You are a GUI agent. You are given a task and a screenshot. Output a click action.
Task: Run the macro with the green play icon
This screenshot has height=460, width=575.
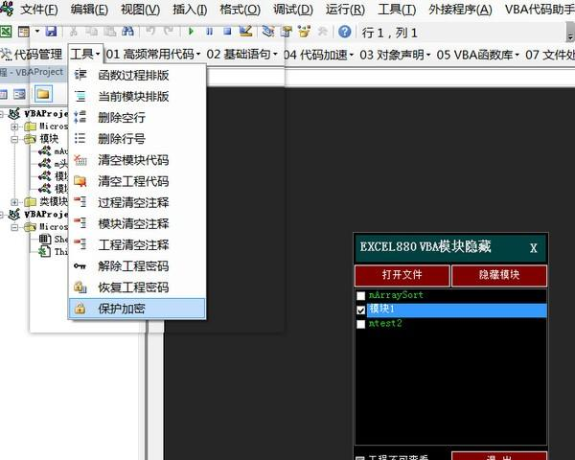coord(191,32)
